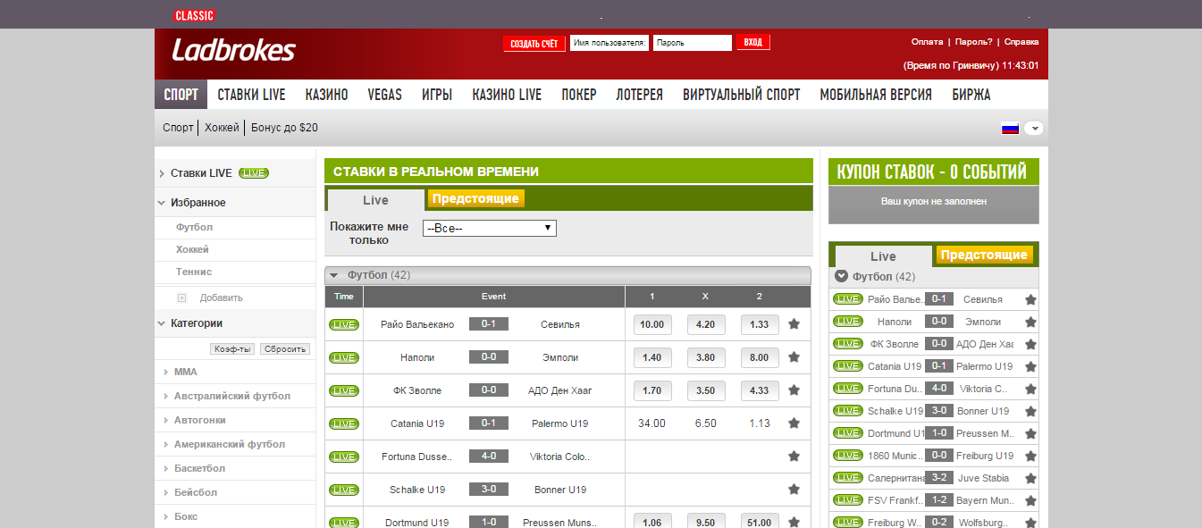This screenshot has height=528, width=1202.
Task: Focus the Имя пользователя input field
Action: [x=609, y=43]
